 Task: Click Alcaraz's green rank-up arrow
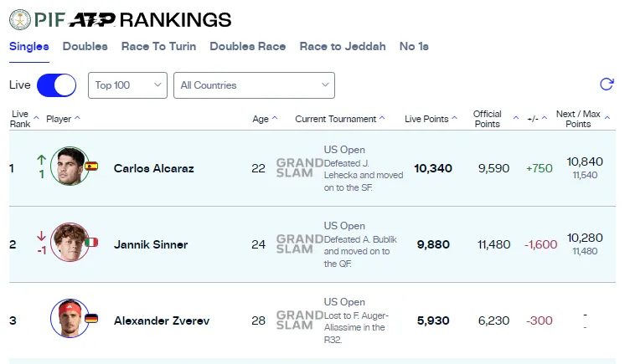pos(42,159)
